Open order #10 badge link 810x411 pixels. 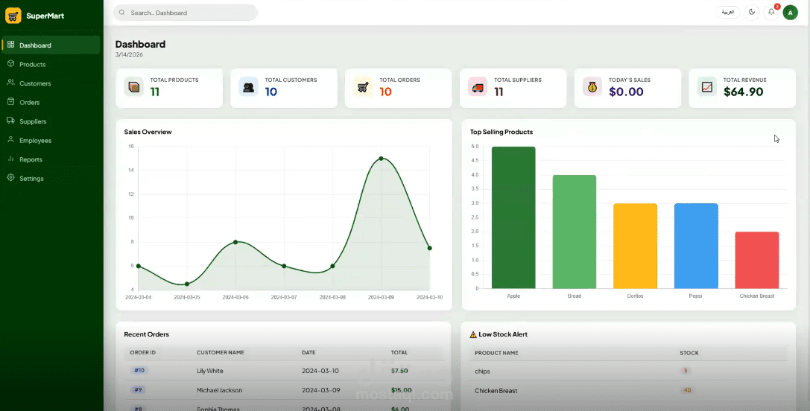[139, 370]
